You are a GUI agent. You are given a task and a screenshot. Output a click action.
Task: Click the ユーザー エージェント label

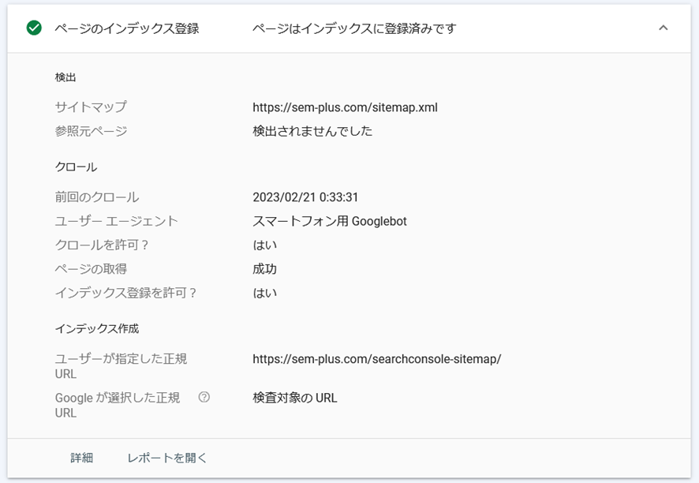116,221
